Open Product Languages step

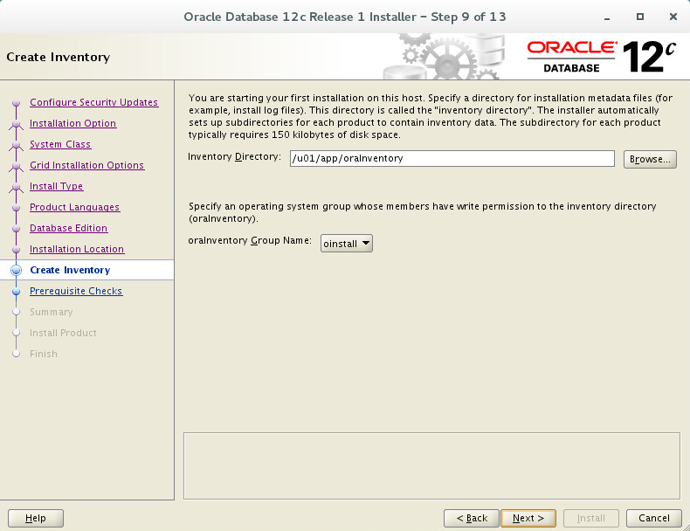click(74, 207)
